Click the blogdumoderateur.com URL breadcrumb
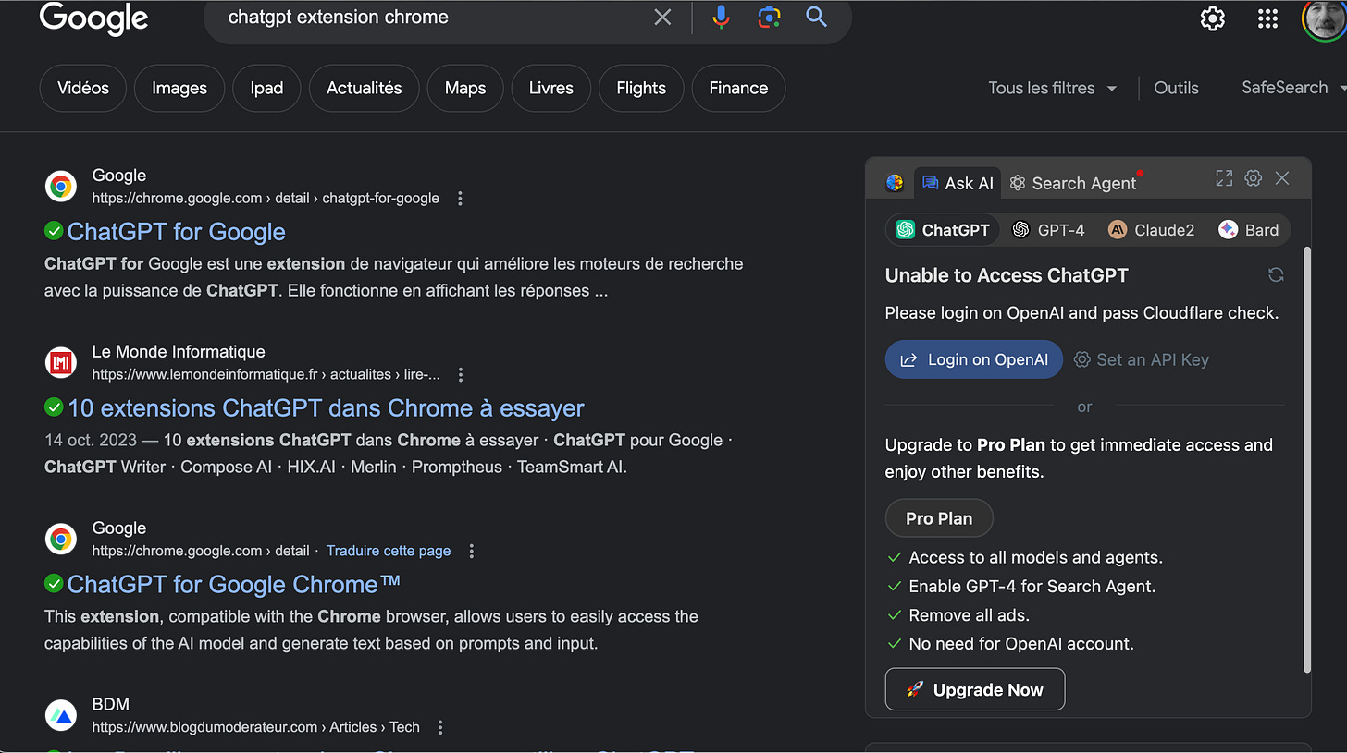 (x=255, y=727)
